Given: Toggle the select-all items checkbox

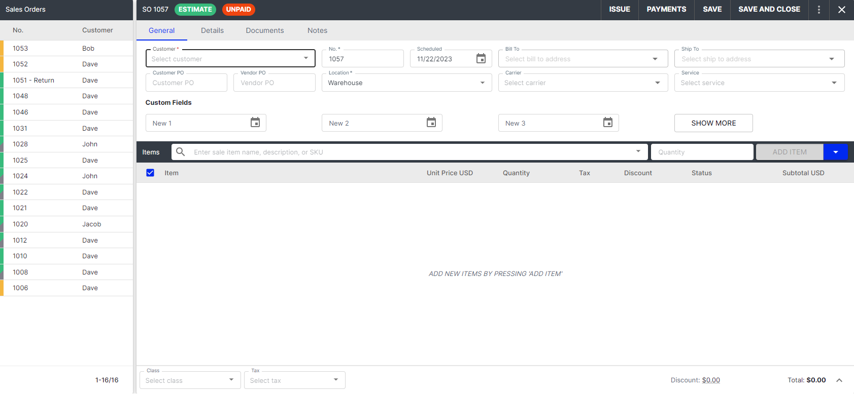Looking at the screenshot, I should (150, 173).
